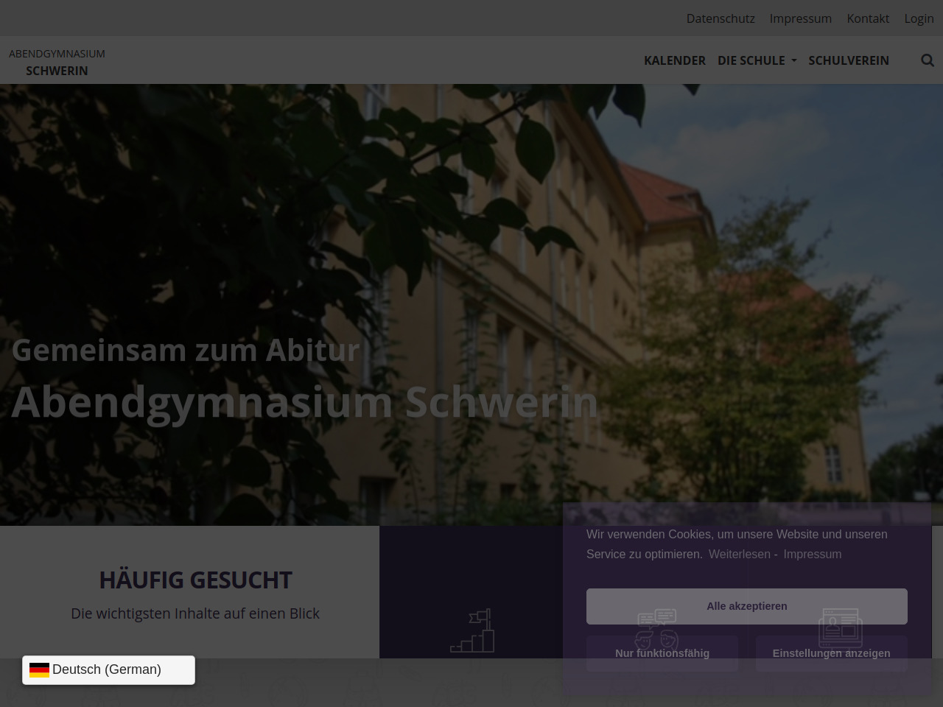The width and height of the screenshot is (943, 707).
Task: Expand the Die Schule dropdown menu
Action: [757, 60]
